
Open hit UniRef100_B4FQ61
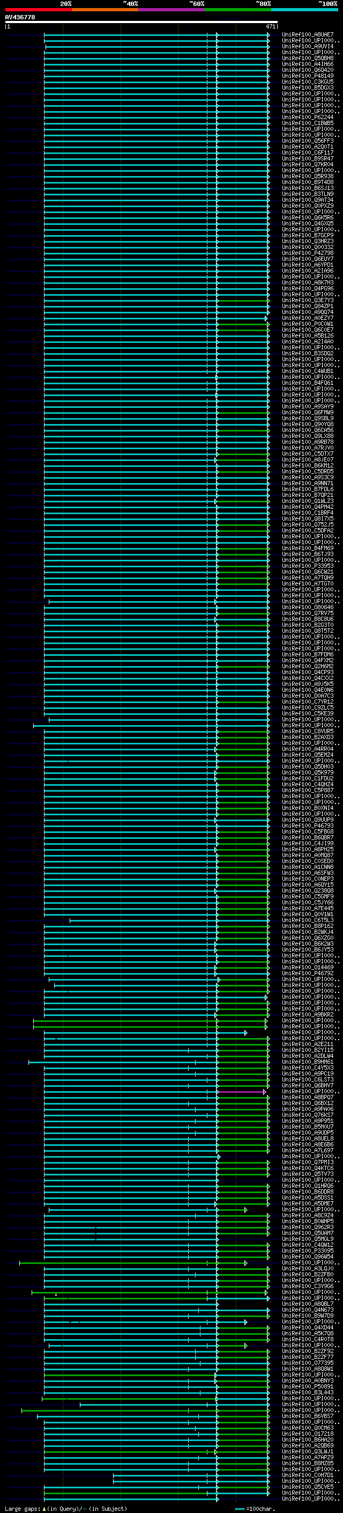[x=308, y=383]
